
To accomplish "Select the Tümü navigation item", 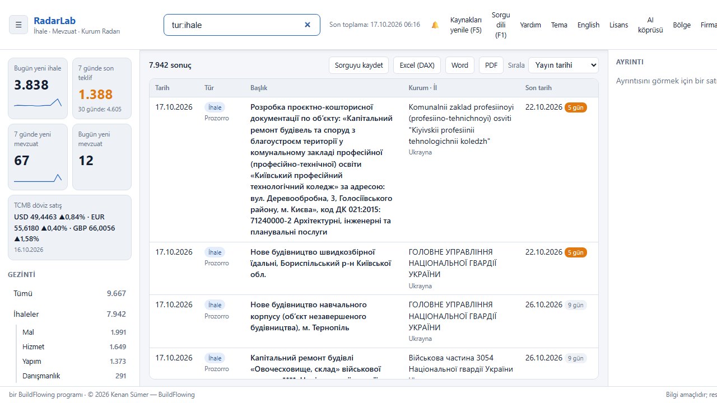I will pyautogui.click(x=69, y=293).
